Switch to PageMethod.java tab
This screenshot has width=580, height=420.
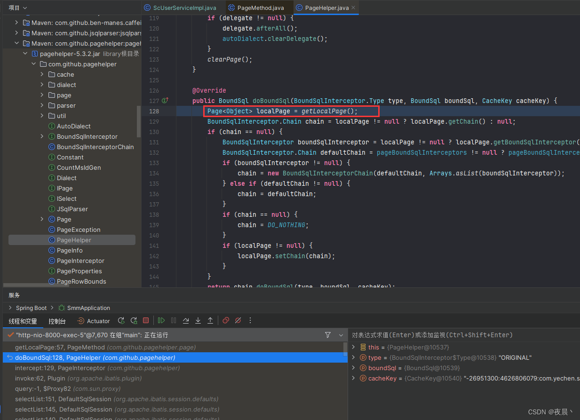[256, 8]
